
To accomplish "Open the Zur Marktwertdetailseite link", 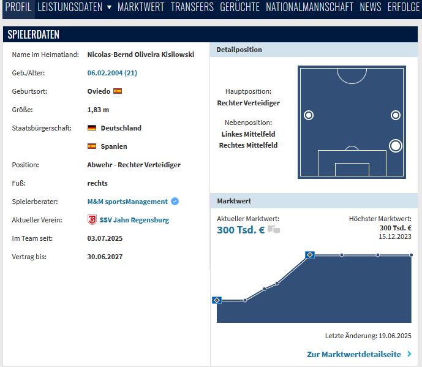I will point(354,354).
